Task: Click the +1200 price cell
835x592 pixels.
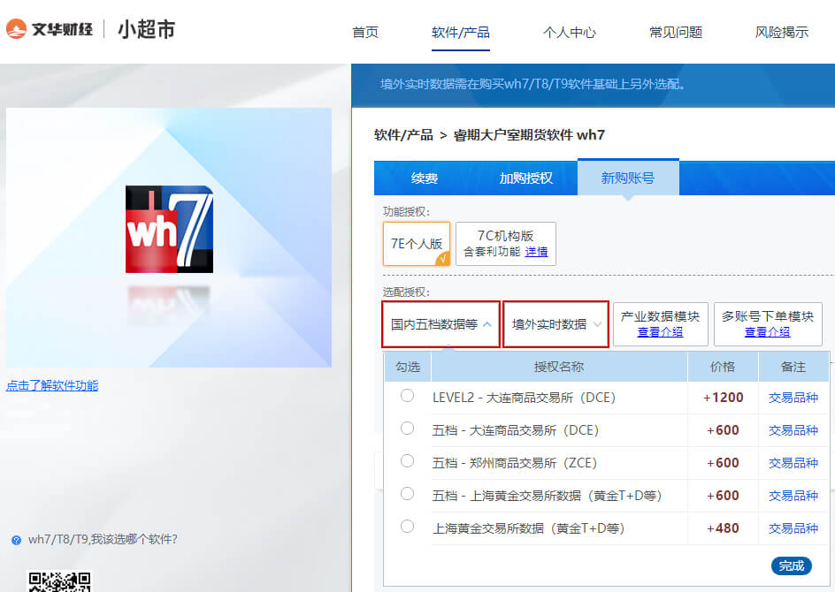Action: click(x=724, y=398)
